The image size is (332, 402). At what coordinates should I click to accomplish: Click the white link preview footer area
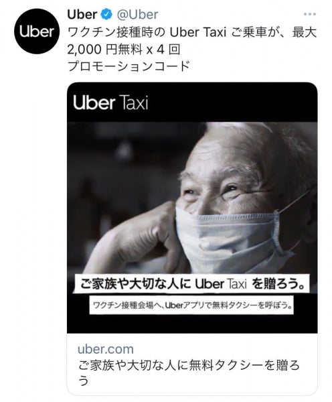(x=192, y=364)
